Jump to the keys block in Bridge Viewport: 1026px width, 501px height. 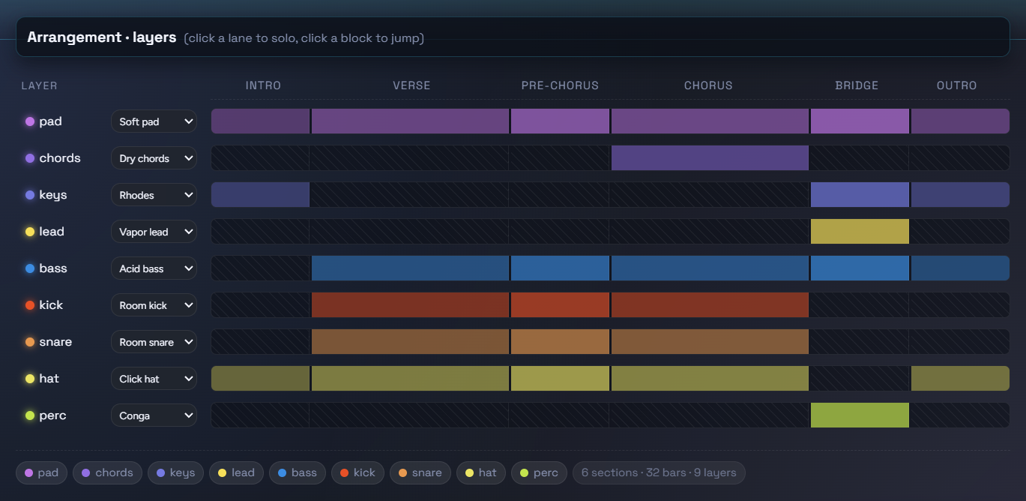860,195
